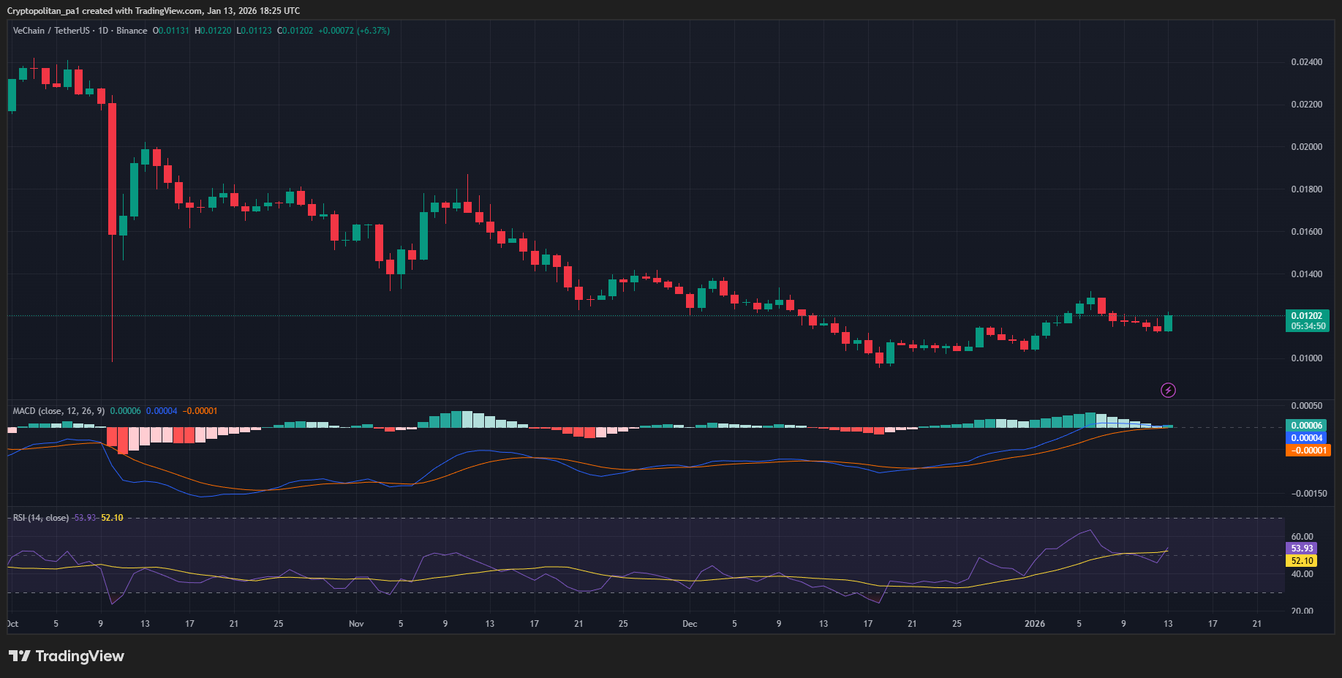Click the +0.00072 (+6.37%) change readout
The width and height of the screenshot is (1342, 678).
tap(354, 31)
